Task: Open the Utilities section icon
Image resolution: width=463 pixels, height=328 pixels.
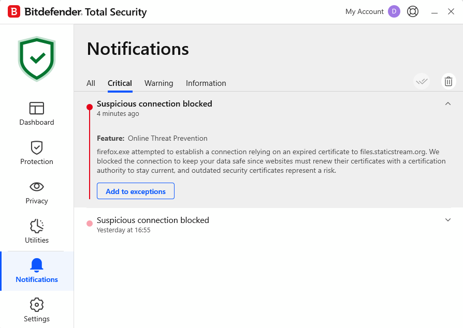Action: [x=36, y=226]
